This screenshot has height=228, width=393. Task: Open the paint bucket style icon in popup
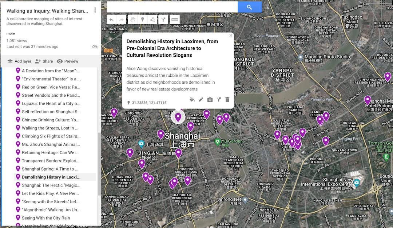pyautogui.click(x=192, y=100)
